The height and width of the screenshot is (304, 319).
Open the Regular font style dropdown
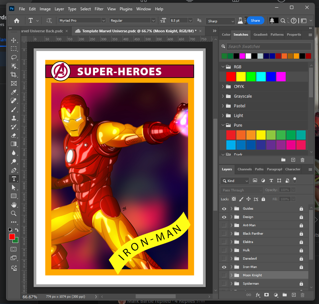(153, 21)
